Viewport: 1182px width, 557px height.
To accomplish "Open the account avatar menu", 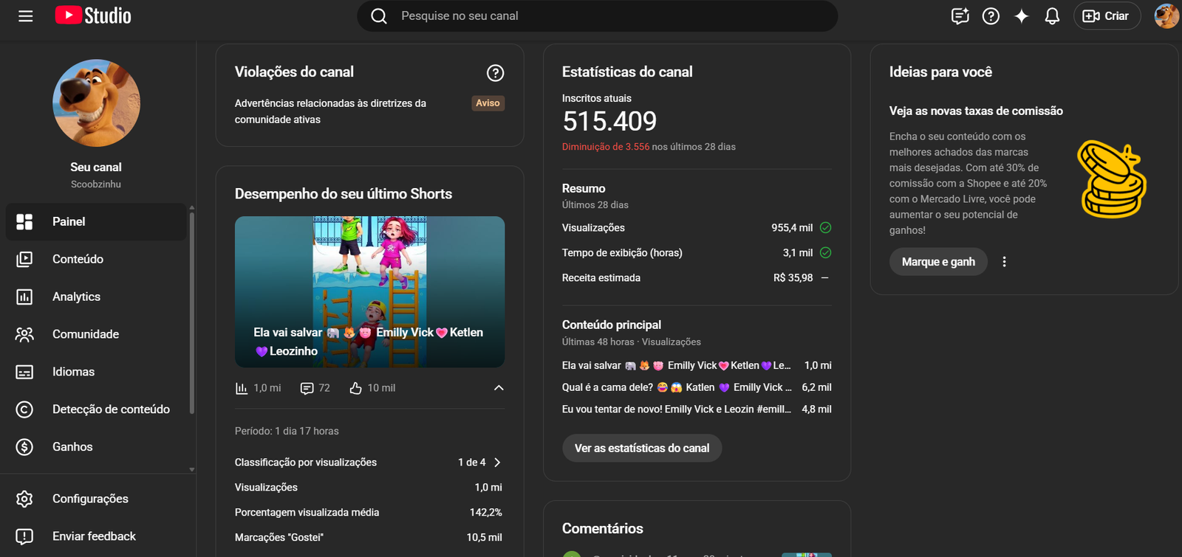I will [x=1166, y=15].
